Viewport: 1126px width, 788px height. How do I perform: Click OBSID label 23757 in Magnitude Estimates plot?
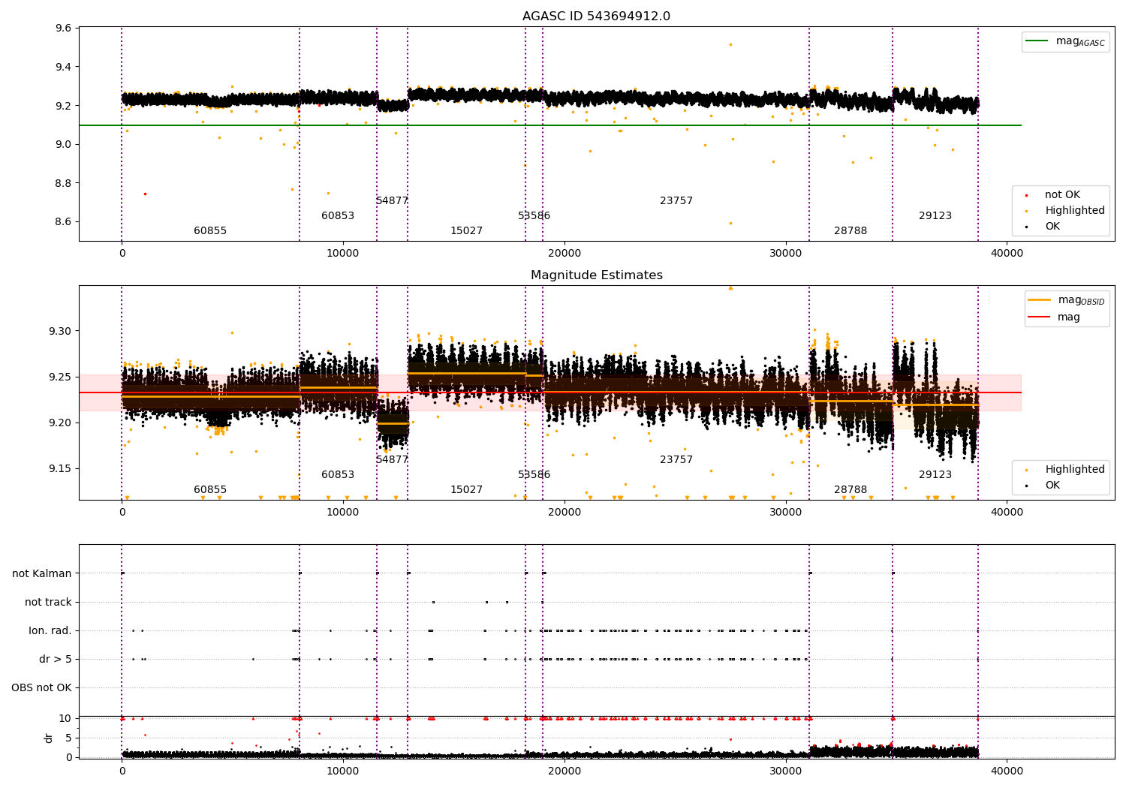point(676,460)
